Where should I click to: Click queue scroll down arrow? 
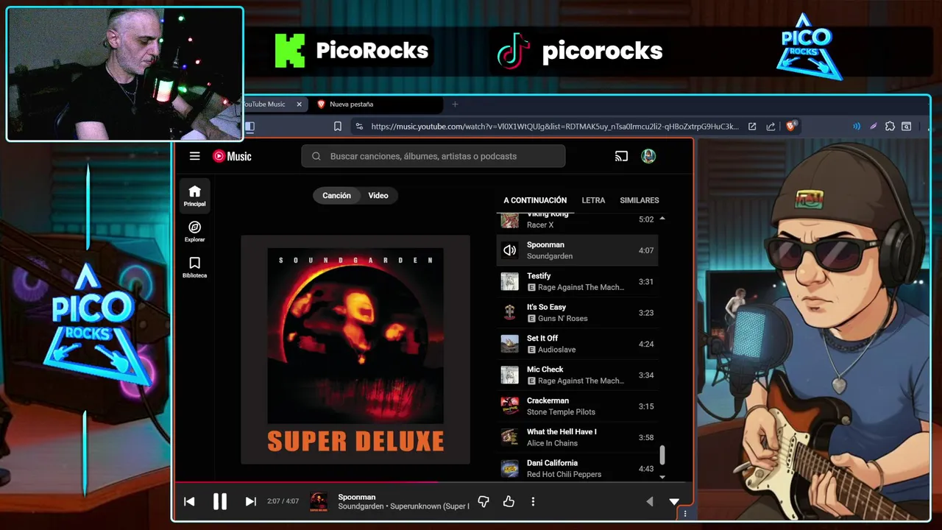pyautogui.click(x=662, y=477)
